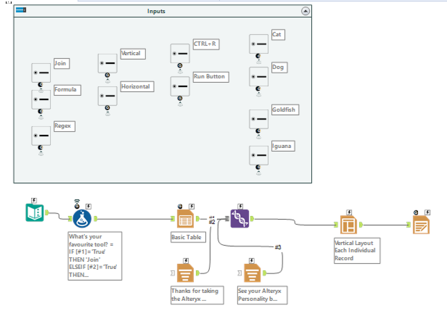
Task: Click the 'Thanks for taking' tool's output anchor
Action: (x=198, y=273)
